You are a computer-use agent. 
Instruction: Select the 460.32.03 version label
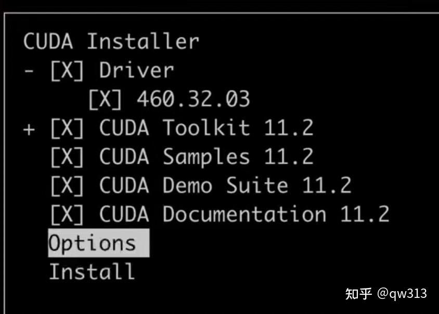click(x=193, y=100)
